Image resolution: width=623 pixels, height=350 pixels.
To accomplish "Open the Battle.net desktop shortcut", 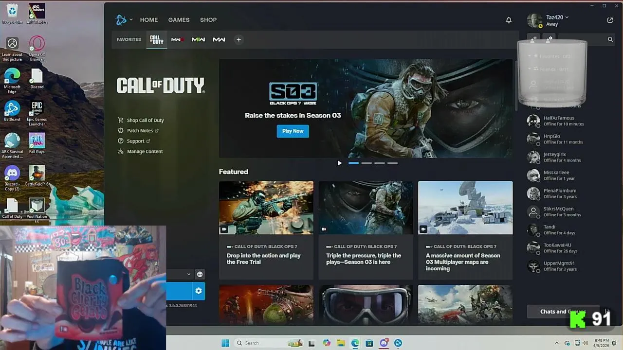I will [12, 111].
